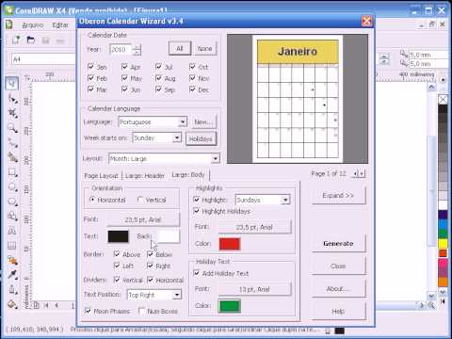This screenshot has width=452, height=339.
Task: Open the Layout dropdown showing Month: Large
Action: coord(216,159)
